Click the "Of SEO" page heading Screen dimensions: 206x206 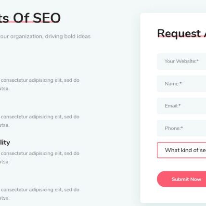(37, 18)
